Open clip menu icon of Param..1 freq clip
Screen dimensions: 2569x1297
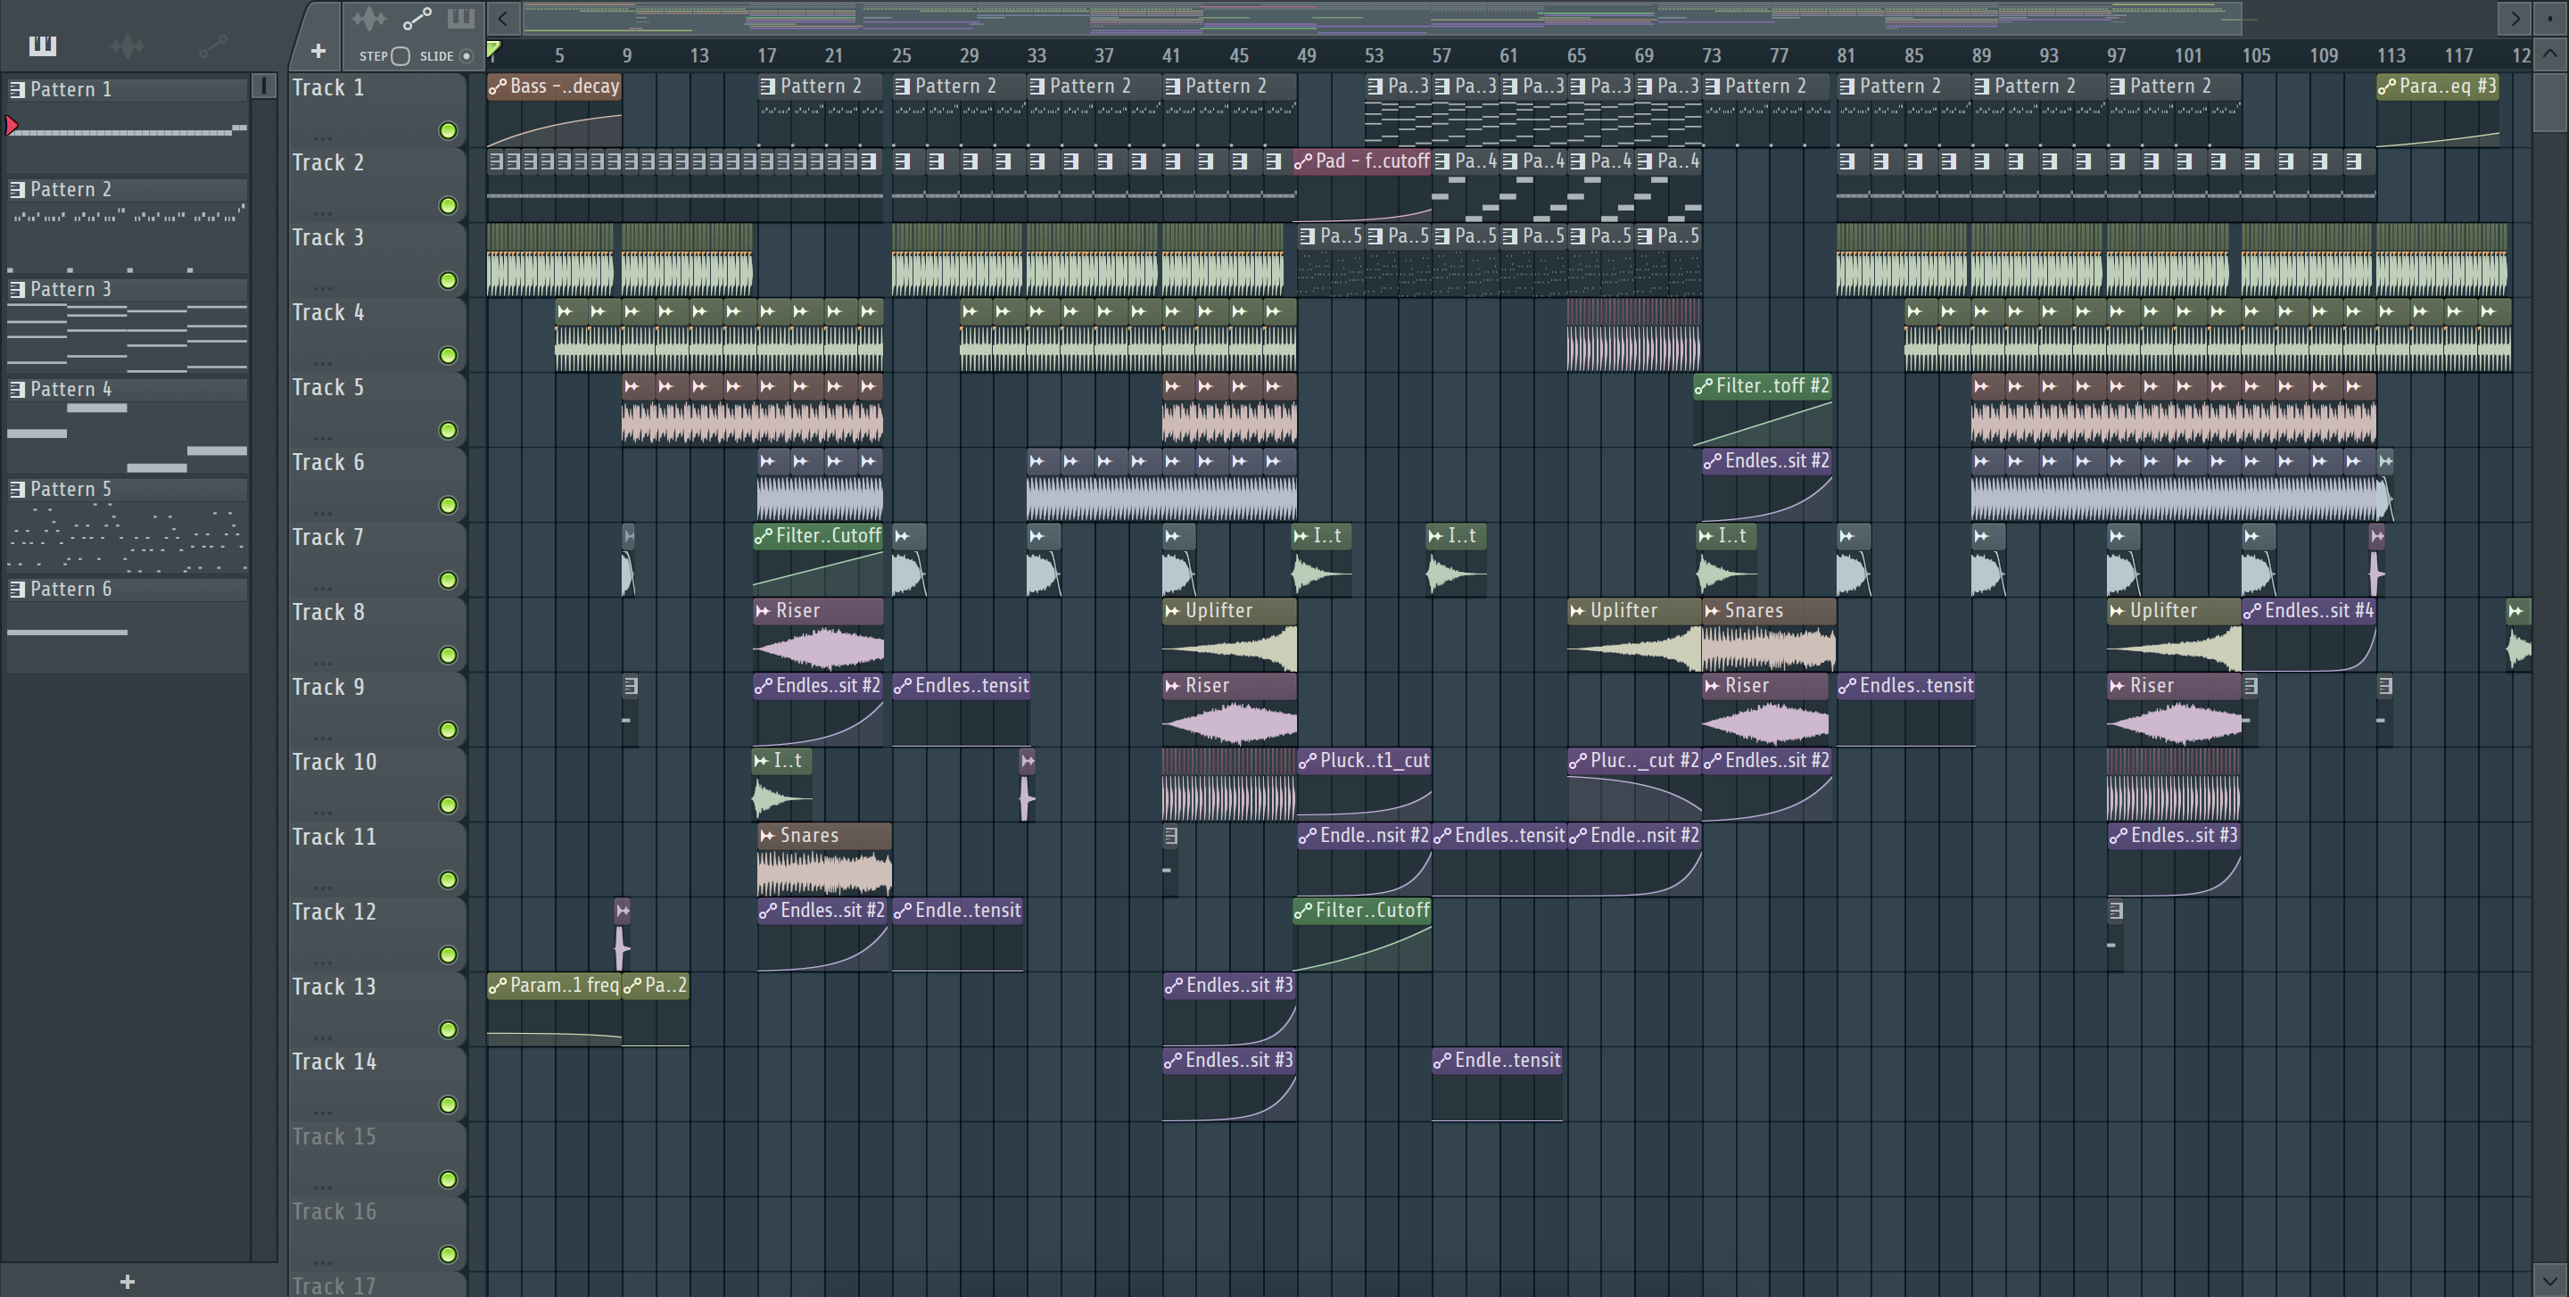pos(498,986)
